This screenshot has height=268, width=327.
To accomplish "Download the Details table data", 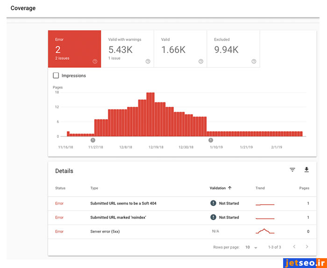I will [306, 170].
